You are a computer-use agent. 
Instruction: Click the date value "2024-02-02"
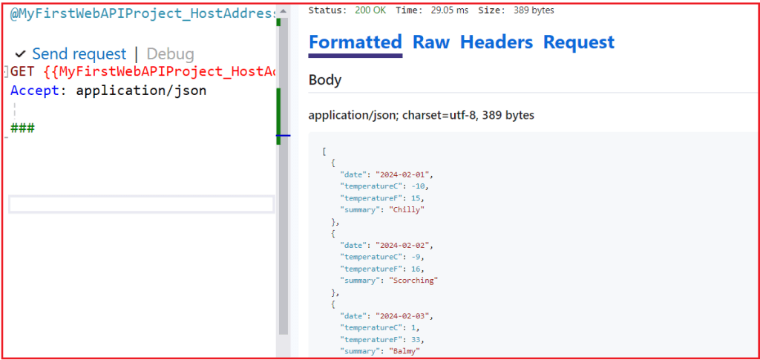coord(402,245)
